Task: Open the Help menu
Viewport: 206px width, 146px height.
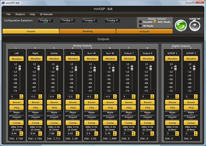Action: pyautogui.click(x=32, y=14)
